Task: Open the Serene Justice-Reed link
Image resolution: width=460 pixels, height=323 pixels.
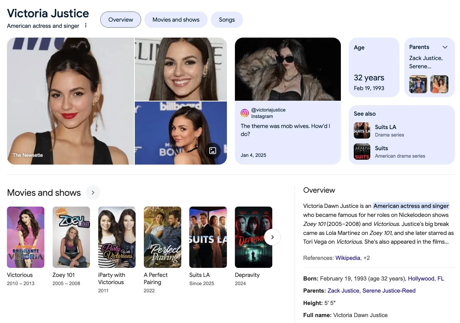Action: 389,291
